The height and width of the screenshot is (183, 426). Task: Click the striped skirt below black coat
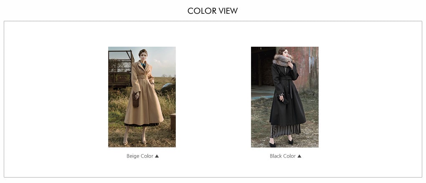point(286,130)
